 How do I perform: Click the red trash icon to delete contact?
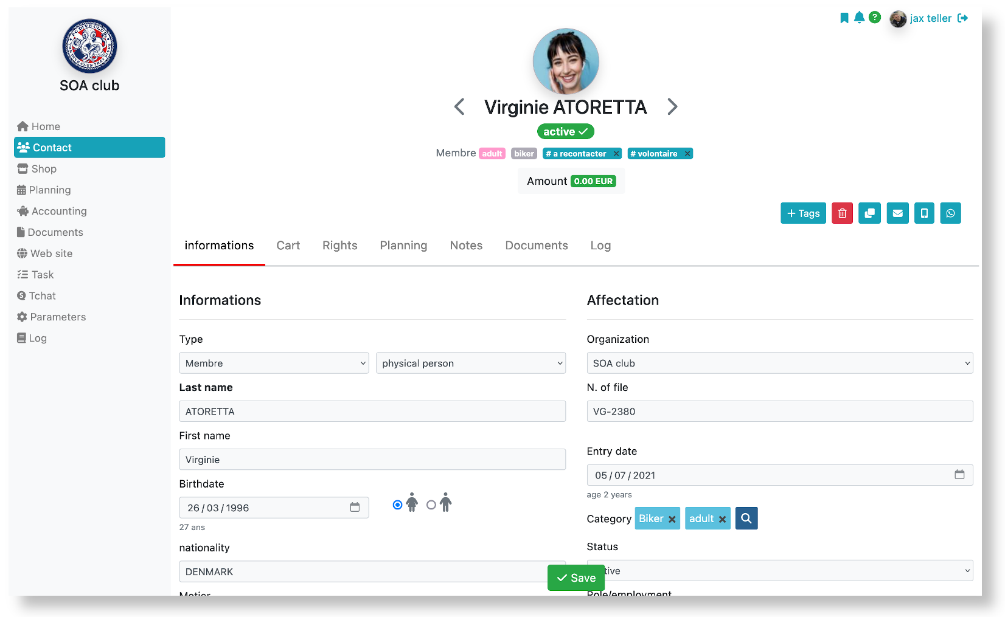point(842,213)
